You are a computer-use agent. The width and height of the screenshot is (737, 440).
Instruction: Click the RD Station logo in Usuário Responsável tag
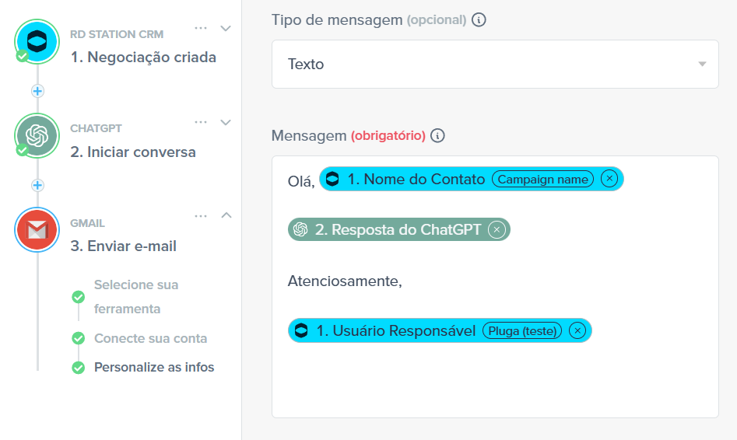click(x=301, y=330)
